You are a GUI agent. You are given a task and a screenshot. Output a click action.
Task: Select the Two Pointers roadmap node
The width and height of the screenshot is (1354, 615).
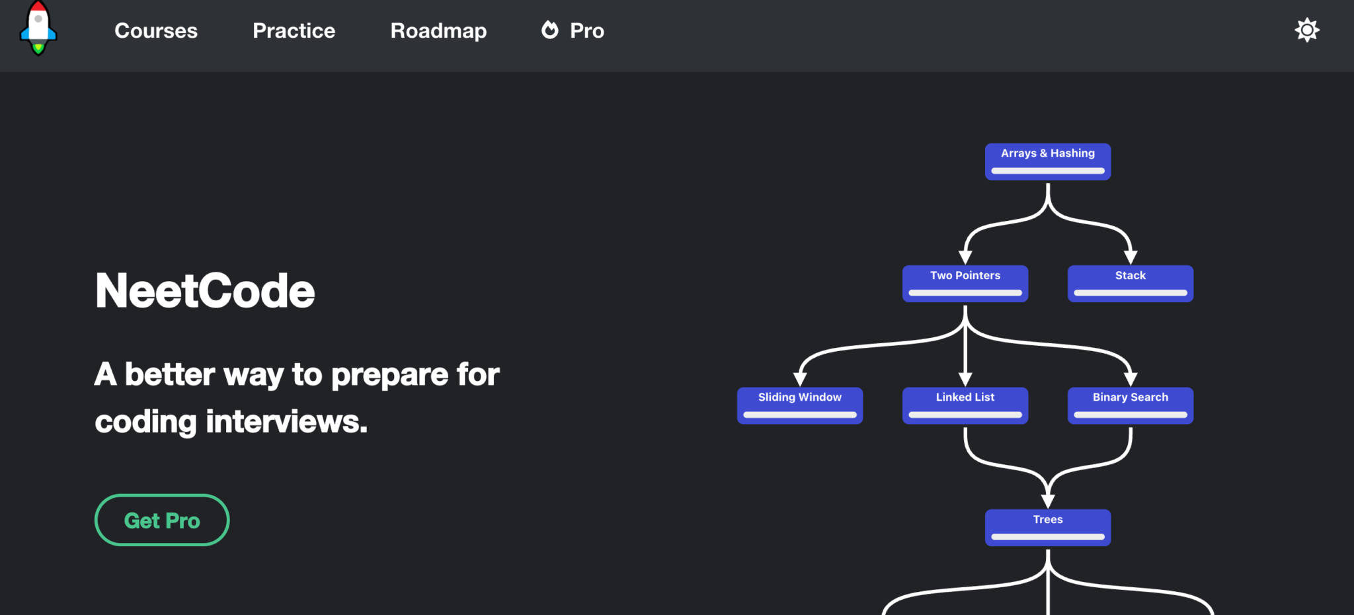965,276
